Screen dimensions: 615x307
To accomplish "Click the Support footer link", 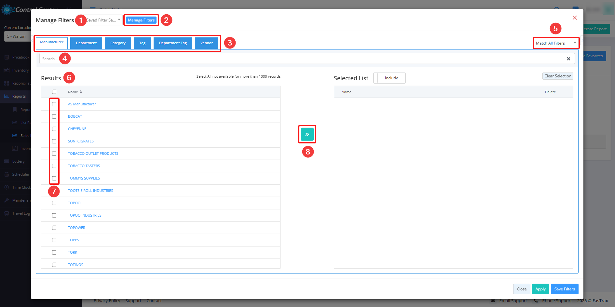I will coord(133,301).
